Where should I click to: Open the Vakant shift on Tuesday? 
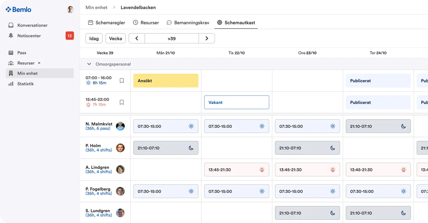237,102
